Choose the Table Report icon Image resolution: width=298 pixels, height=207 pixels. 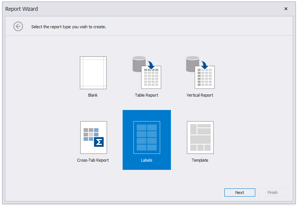coord(147,73)
